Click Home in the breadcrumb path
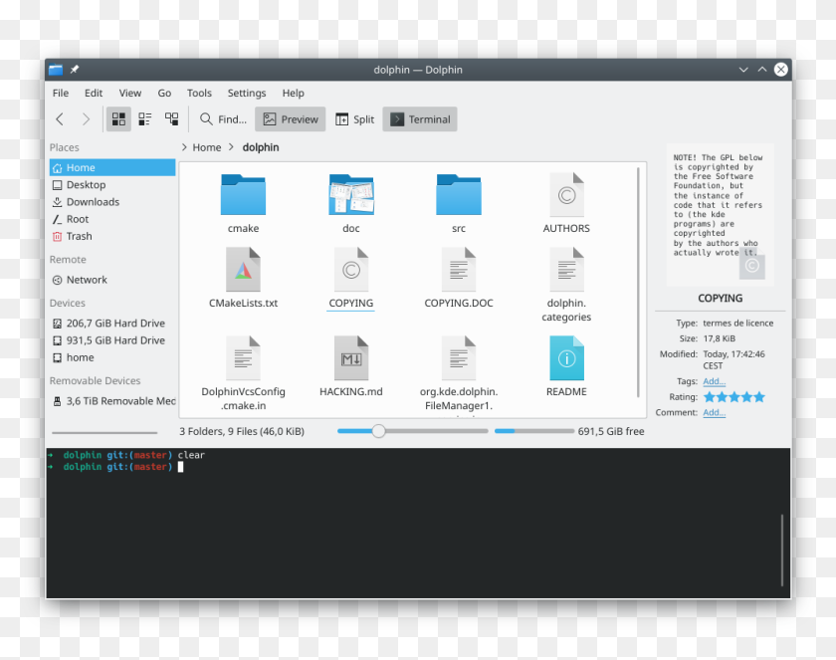 click(207, 147)
